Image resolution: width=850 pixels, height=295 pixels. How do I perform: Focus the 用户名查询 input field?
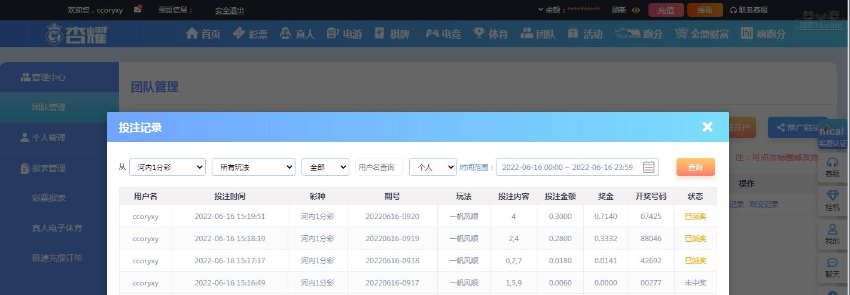coord(379,167)
